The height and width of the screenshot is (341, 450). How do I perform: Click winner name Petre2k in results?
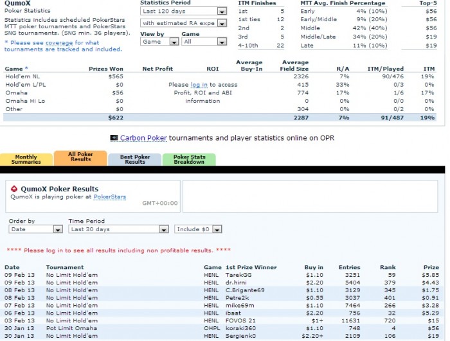237,298
